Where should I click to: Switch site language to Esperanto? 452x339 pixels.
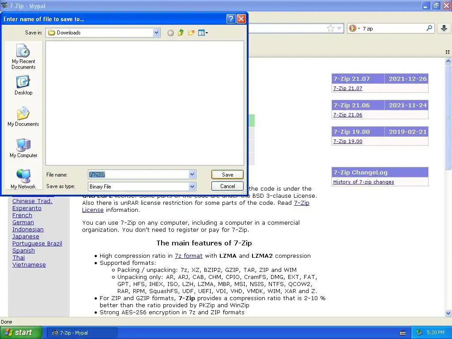coord(27,208)
